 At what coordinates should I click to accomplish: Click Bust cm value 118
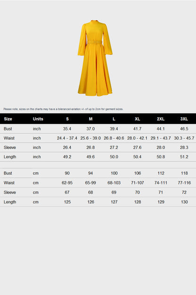[x=184, y=173]
